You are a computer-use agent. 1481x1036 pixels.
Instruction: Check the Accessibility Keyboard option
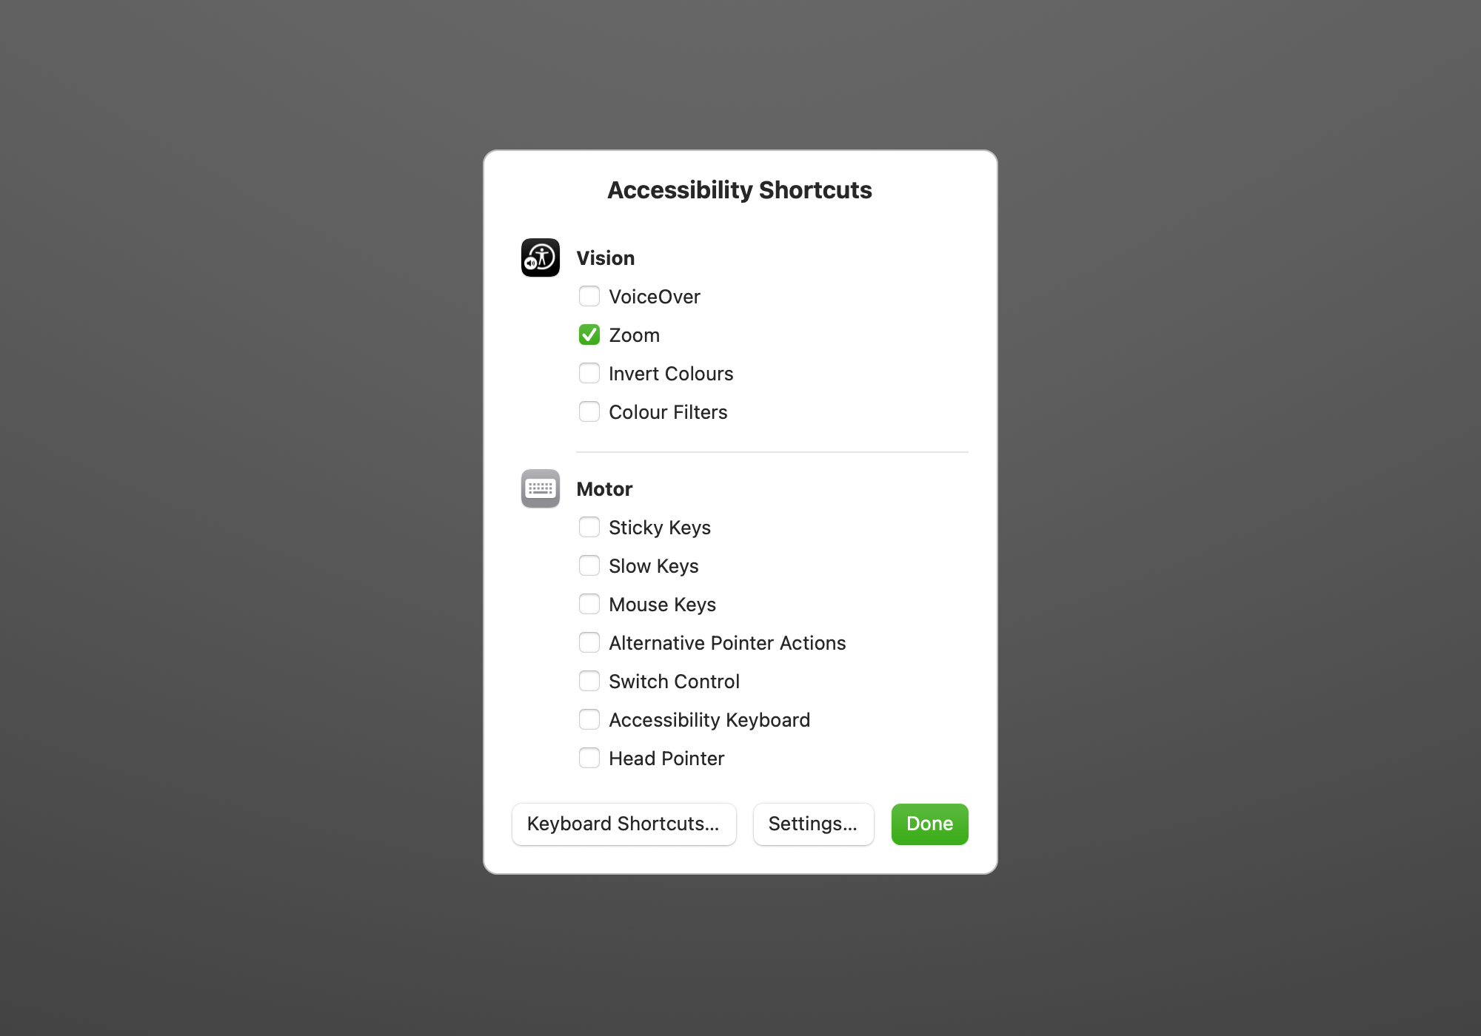[589, 719]
